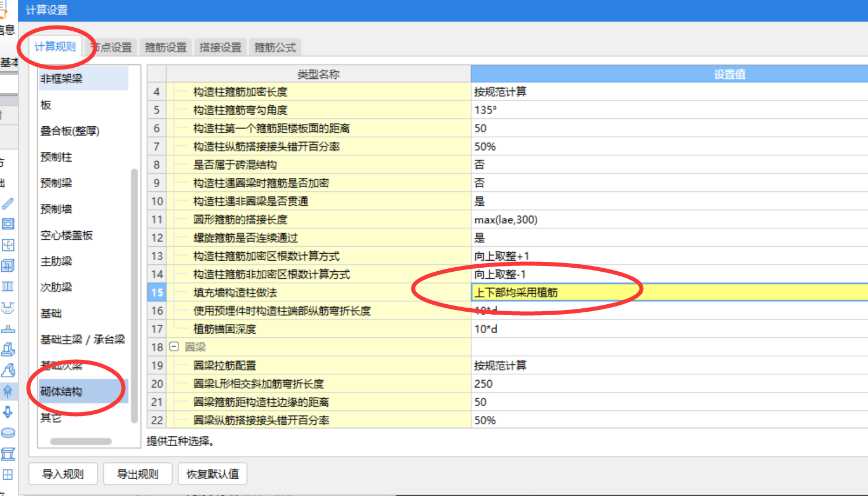Click the 恢复默认值 button
Image resolution: width=868 pixels, height=496 pixels.
213,474
